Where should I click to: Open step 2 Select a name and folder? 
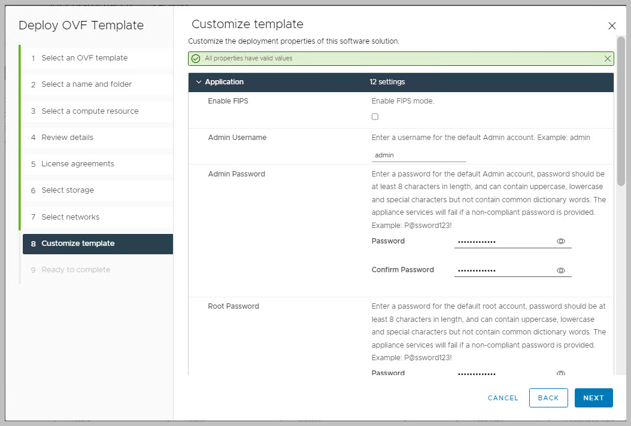click(86, 84)
